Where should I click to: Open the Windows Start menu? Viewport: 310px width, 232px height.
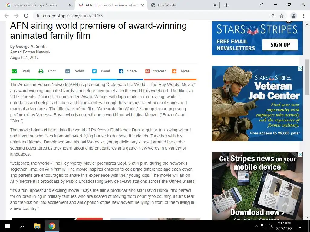coord(7,226)
